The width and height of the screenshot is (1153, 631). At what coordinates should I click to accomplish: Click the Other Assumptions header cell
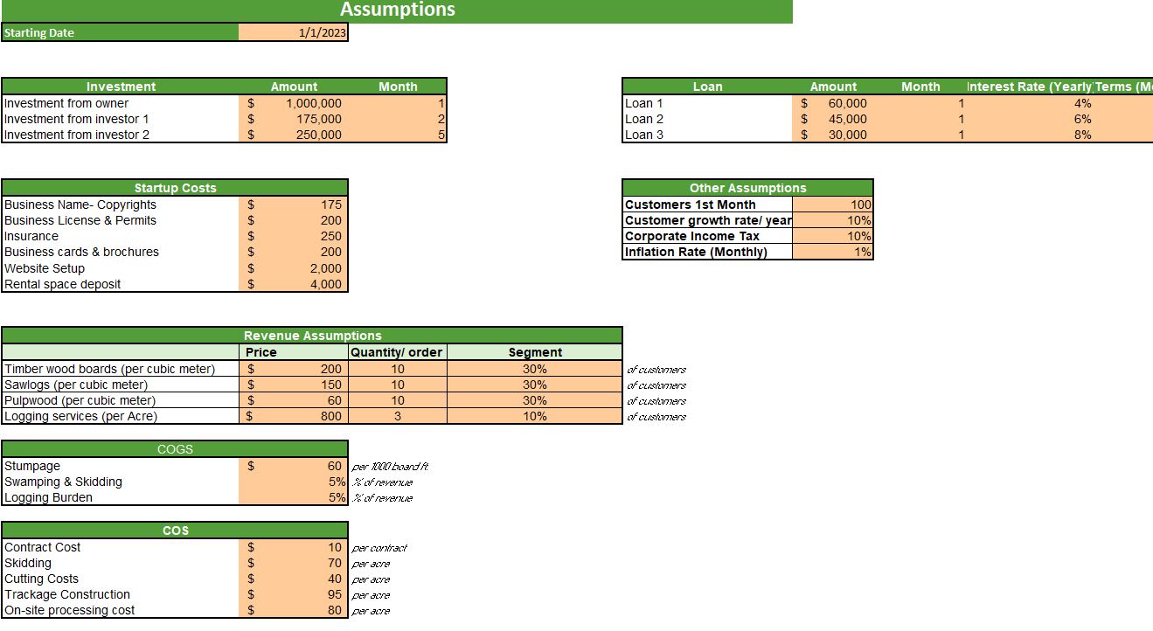[747, 187]
